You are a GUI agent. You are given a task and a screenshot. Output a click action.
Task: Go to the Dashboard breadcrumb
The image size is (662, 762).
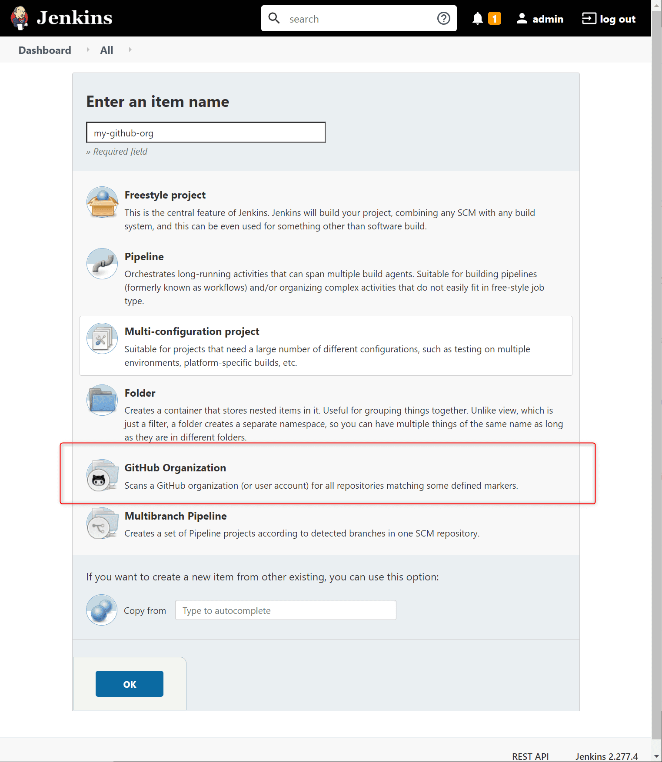pyautogui.click(x=45, y=50)
